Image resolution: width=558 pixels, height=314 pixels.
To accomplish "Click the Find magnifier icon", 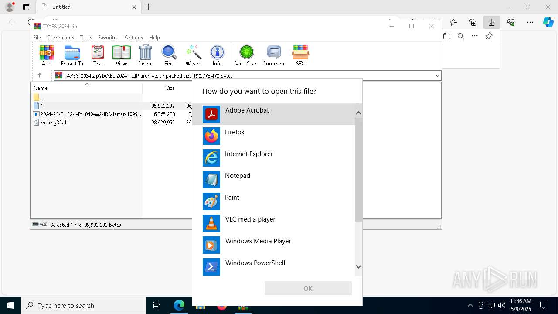I will point(169,55).
